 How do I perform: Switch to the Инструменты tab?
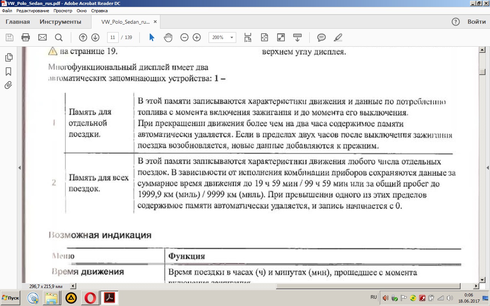60,22
